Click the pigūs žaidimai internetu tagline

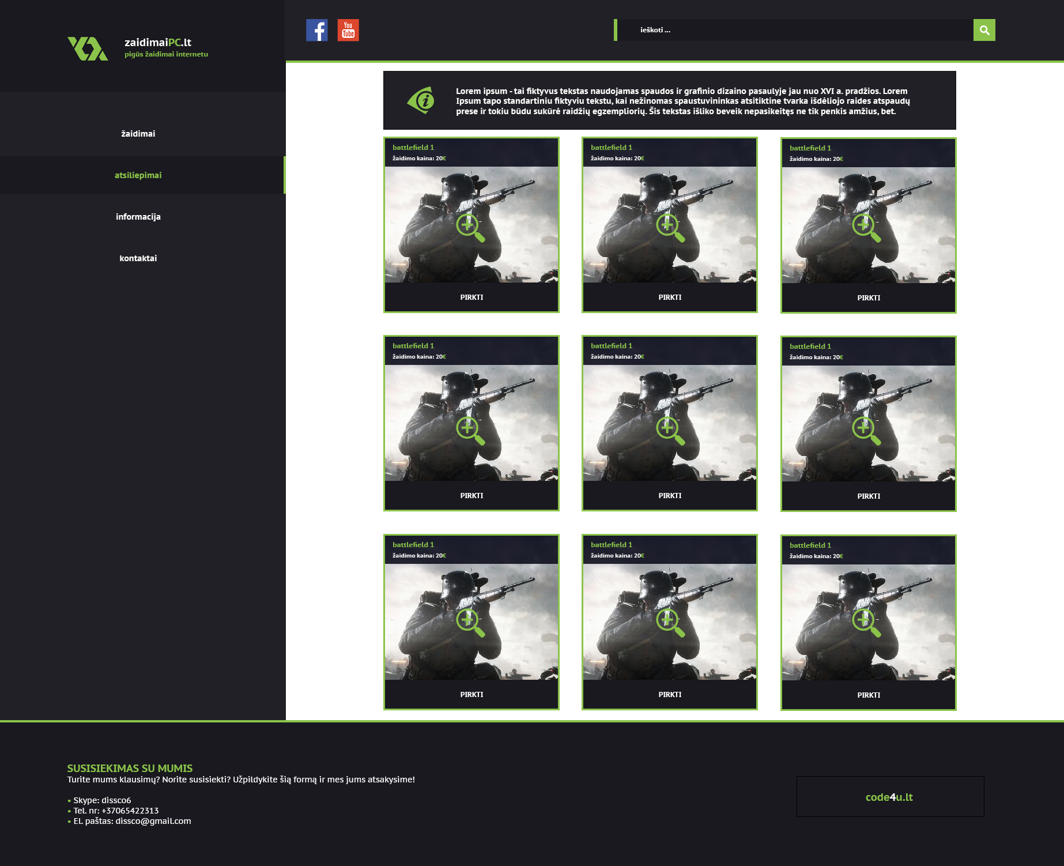(167, 54)
